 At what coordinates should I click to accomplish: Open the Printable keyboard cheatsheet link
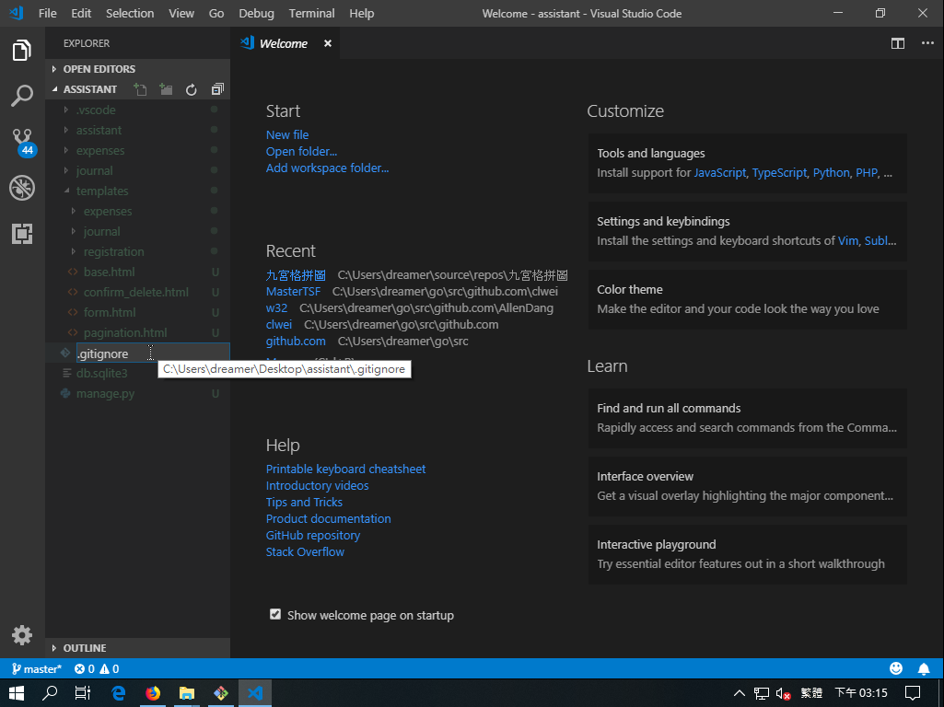coord(345,469)
